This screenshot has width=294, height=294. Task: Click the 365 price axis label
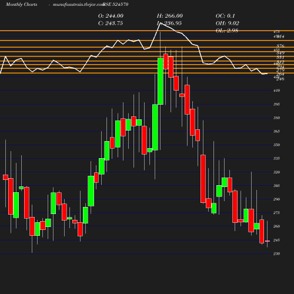click(276, 131)
